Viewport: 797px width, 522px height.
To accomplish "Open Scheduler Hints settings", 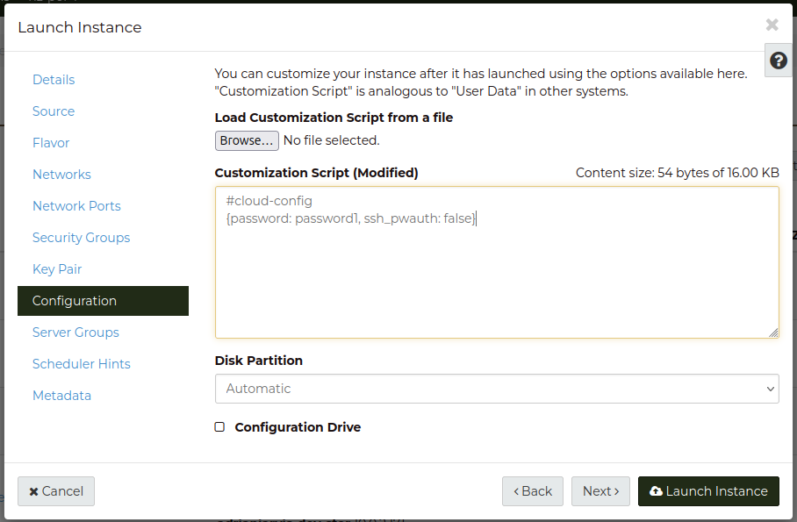I will coord(83,364).
